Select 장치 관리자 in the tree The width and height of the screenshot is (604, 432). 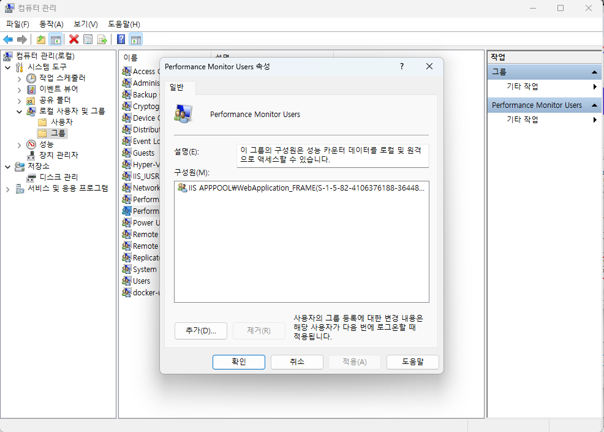(58, 155)
